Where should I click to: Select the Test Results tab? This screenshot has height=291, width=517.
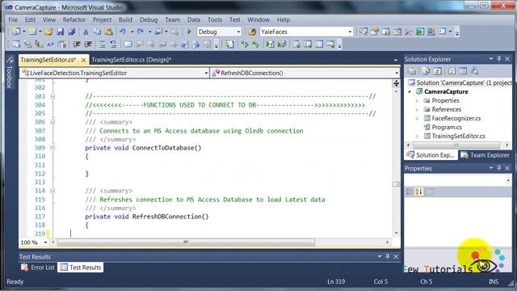pyautogui.click(x=81, y=268)
